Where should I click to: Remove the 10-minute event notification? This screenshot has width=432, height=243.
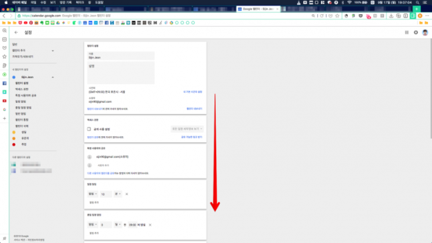(x=127, y=194)
